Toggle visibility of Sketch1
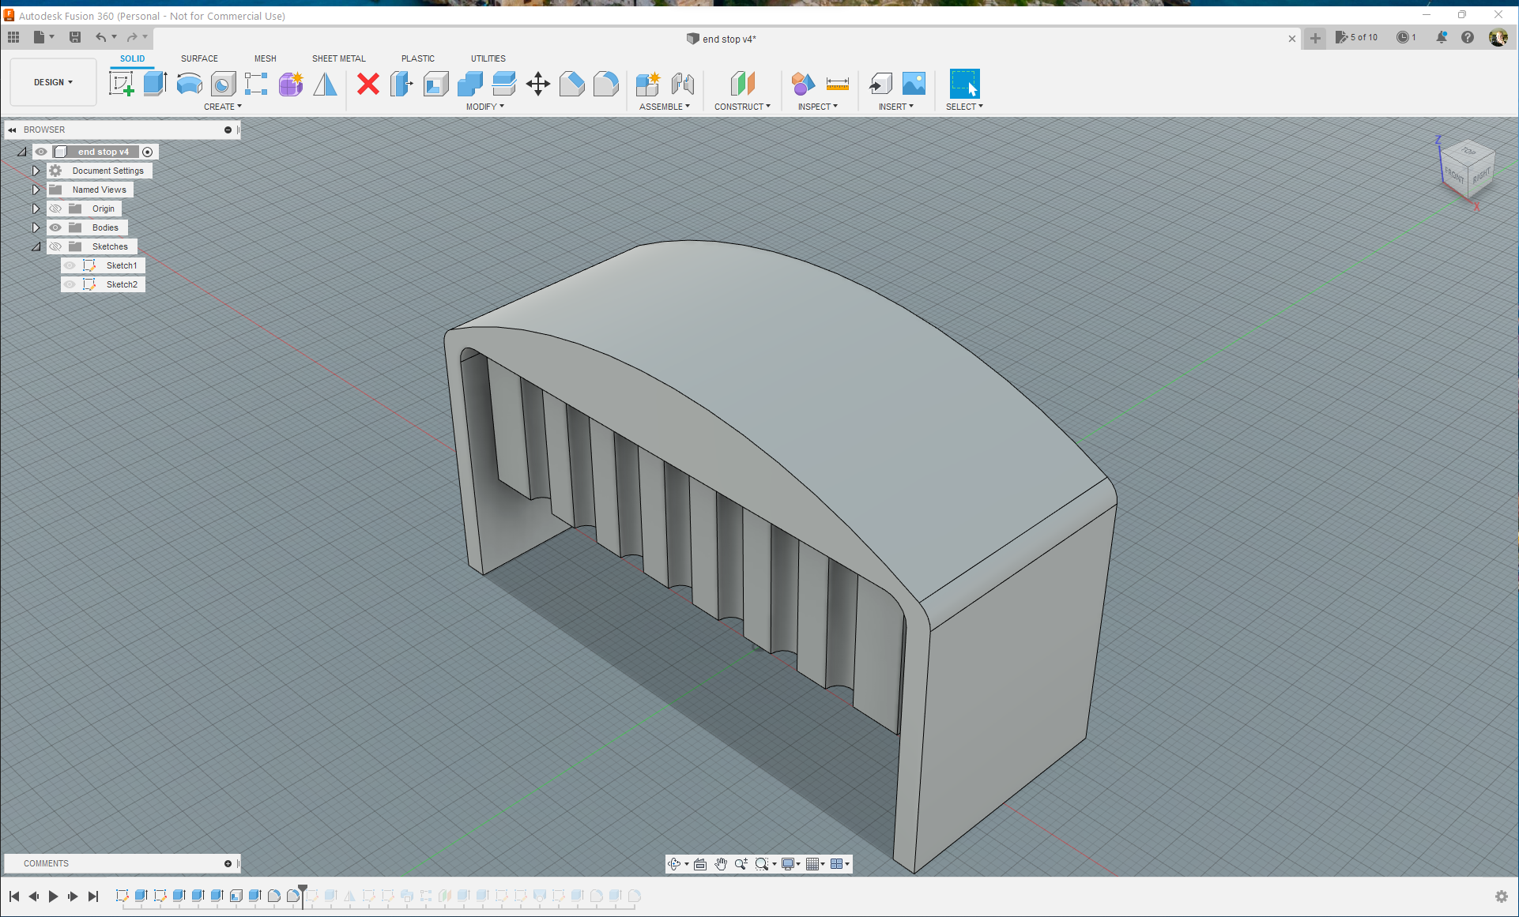 click(x=68, y=265)
